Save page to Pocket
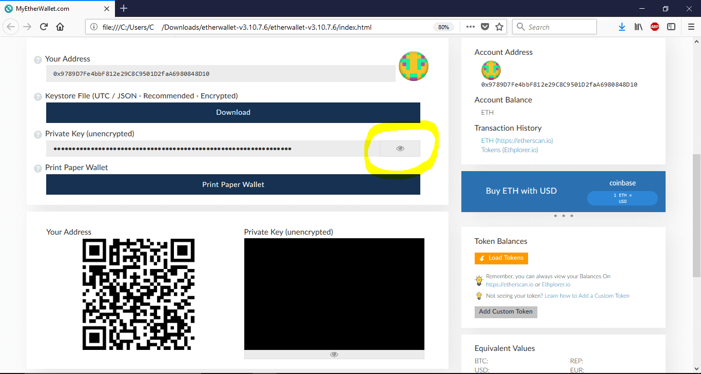 pos(485,27)
